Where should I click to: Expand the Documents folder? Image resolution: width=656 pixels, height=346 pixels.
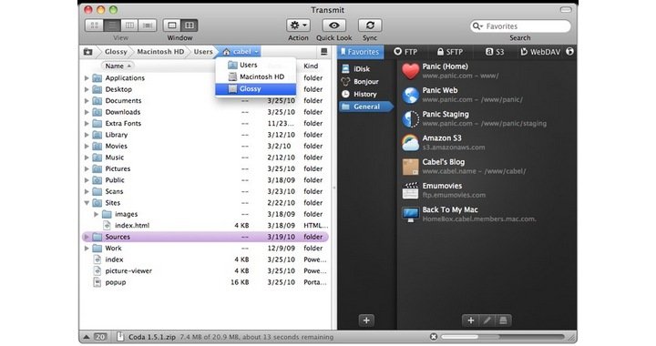pos(87,101)
